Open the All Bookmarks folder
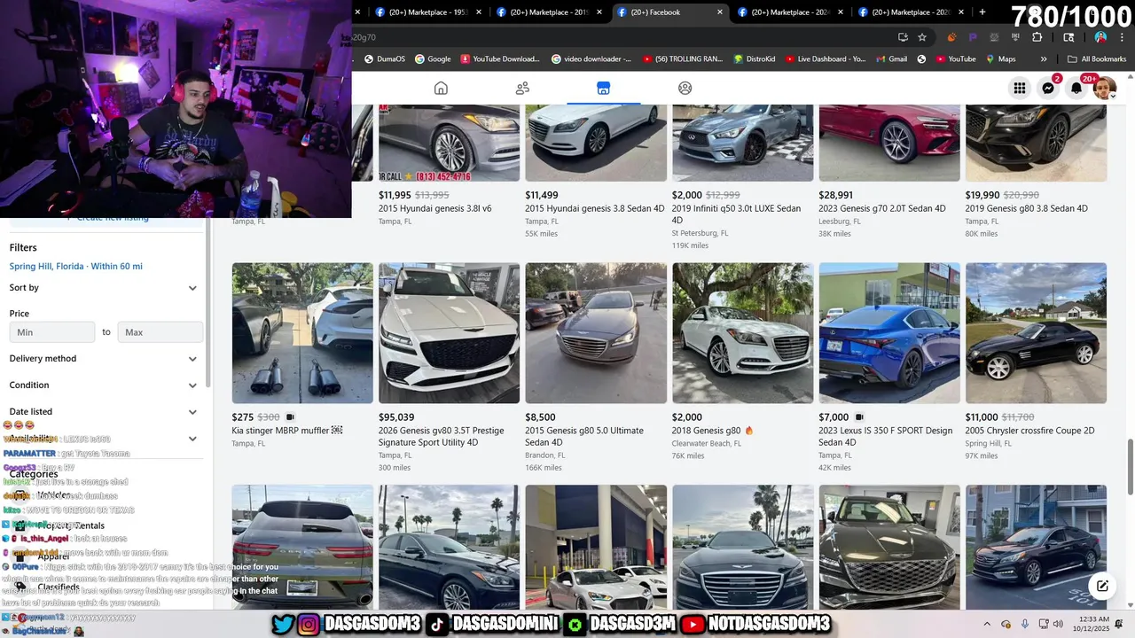Image resolution: width=1135 pixels, height=638 pixels. (x=1097, y=59)
